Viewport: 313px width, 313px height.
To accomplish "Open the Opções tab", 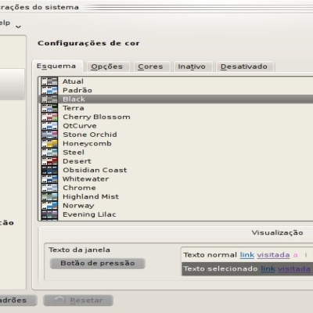I will point(107,67).
